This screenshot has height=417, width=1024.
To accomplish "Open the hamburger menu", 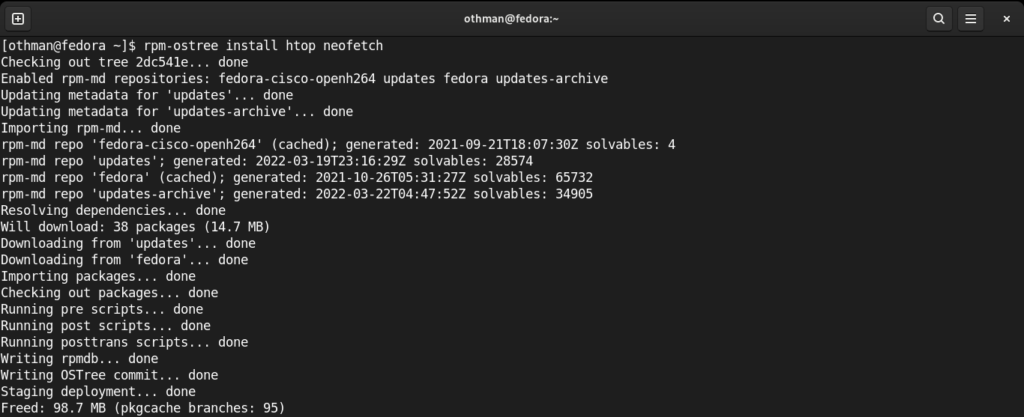I will (971, 19).
